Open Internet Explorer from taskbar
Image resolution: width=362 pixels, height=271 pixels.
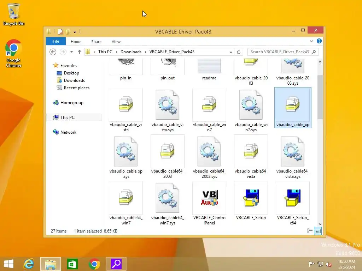click(29, 264)
